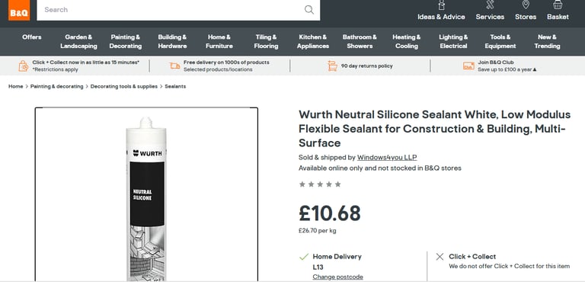The height and width of the screenshot is (282, 585).
Task: Click the 90 day returns icon
Action: coord(332,66)
